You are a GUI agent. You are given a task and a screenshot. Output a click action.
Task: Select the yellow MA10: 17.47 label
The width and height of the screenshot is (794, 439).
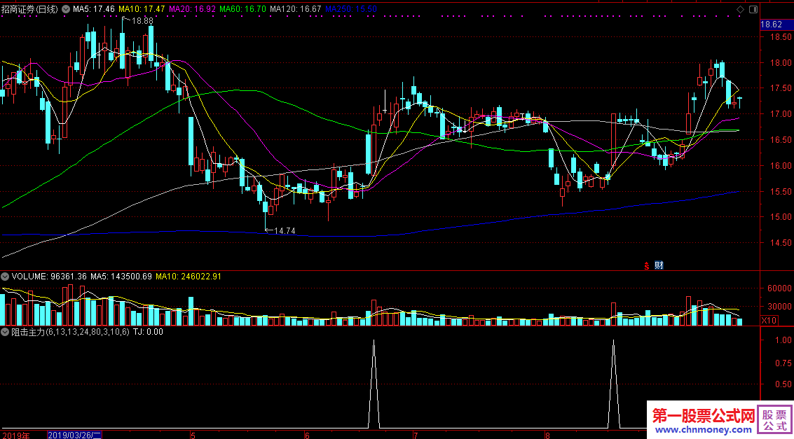142,9
